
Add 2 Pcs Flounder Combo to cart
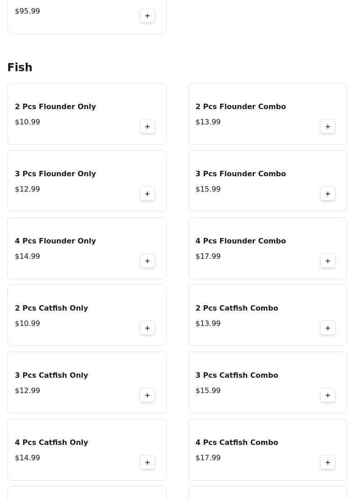[x=327, y=127]
